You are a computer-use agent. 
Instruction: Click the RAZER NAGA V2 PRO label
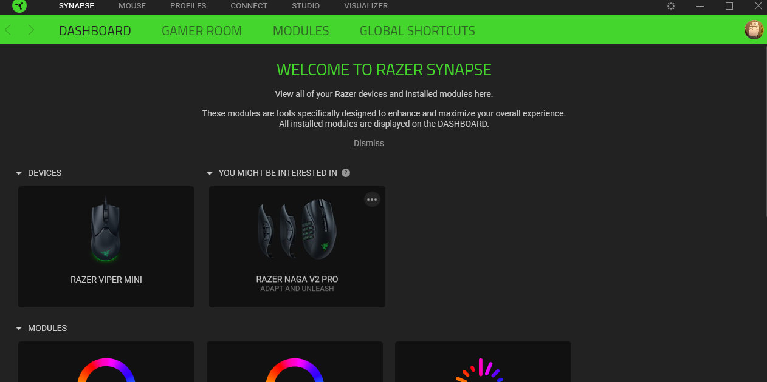(x=297, y=280)
